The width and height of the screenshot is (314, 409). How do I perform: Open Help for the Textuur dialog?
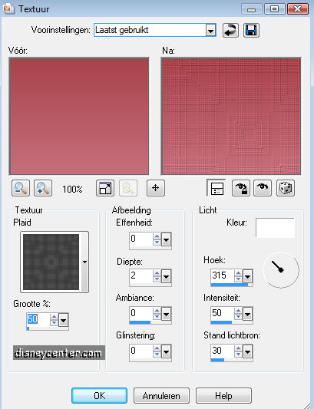(x=223, y=396)
